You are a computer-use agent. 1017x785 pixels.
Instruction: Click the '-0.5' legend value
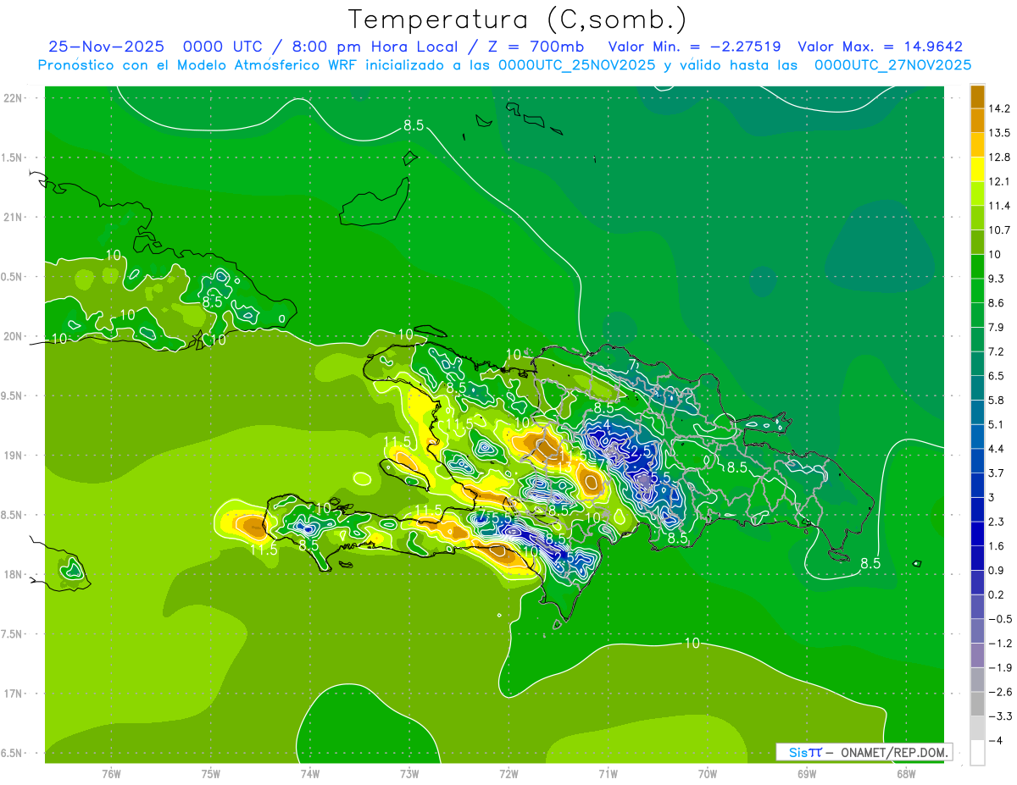coord(1000,619)
